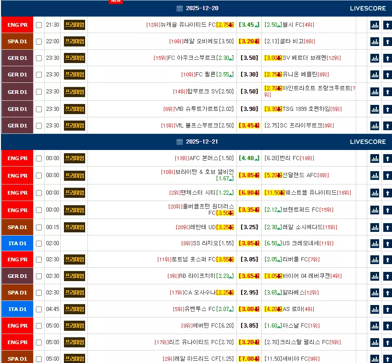Check the box for 함부르크 SV match
392x363 pixels.
pos(39,92)
